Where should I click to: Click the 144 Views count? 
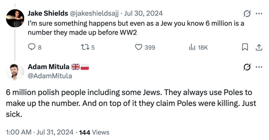pyautogui.click(x=94, y=132)
